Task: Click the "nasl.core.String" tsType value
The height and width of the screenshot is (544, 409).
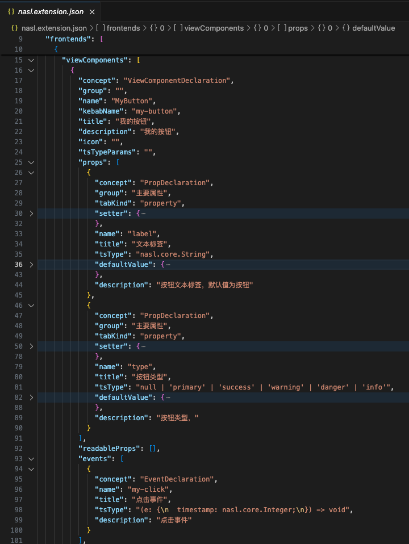Action: 173,254
